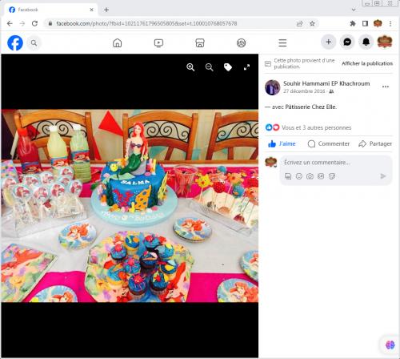The height and width of the screenshot is (359, 400).
Task: Open post options three-dot menu
Action: pyautogui.click(x=386, y=87)
